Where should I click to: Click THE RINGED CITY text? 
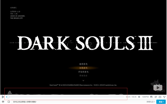tap(16, 18)
